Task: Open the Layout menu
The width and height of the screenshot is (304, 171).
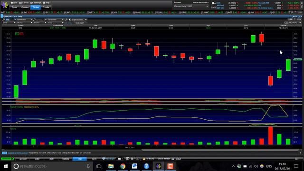Action: click(x=24, y=3)
